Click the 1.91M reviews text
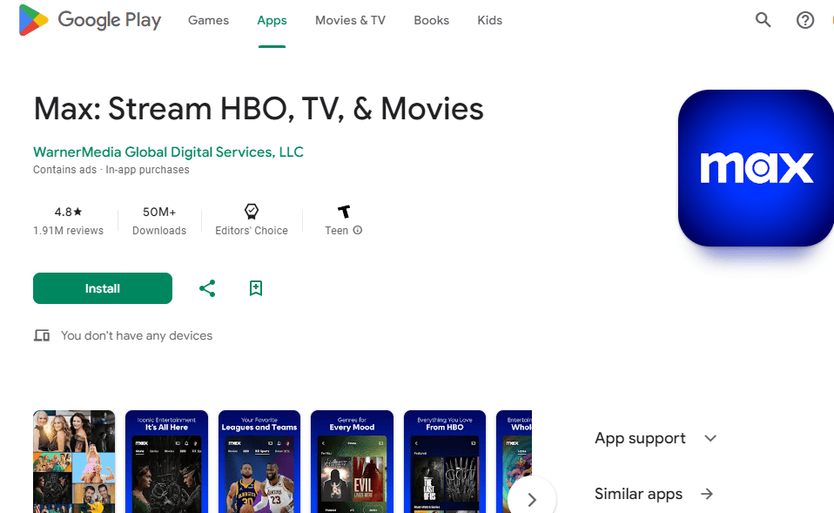Image resolution: width=834 pixels, height=513 pixels. click(68, 231)
